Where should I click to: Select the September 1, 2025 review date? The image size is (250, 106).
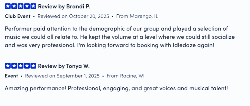(x=62, y=76)
